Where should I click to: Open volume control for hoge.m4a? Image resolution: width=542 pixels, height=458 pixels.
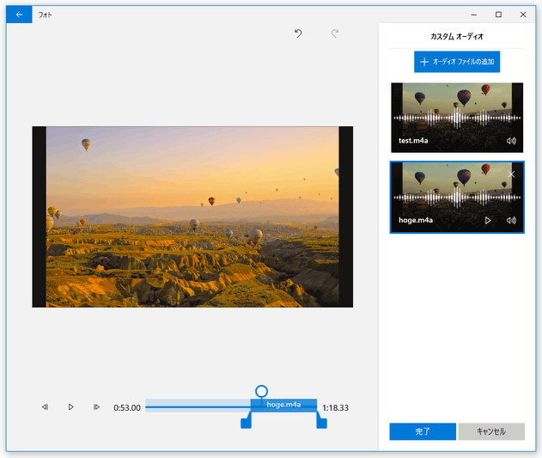511,220
